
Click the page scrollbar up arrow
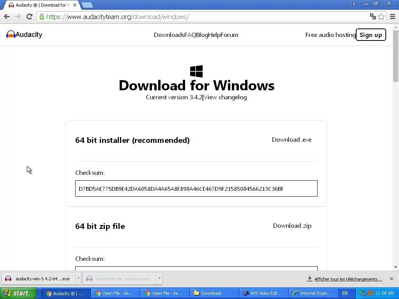point(396,27)
